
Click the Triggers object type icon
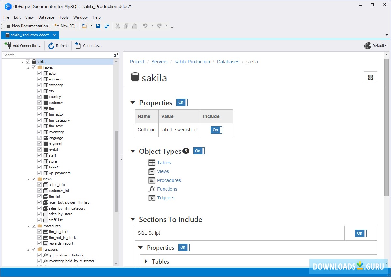pos(152,198)
